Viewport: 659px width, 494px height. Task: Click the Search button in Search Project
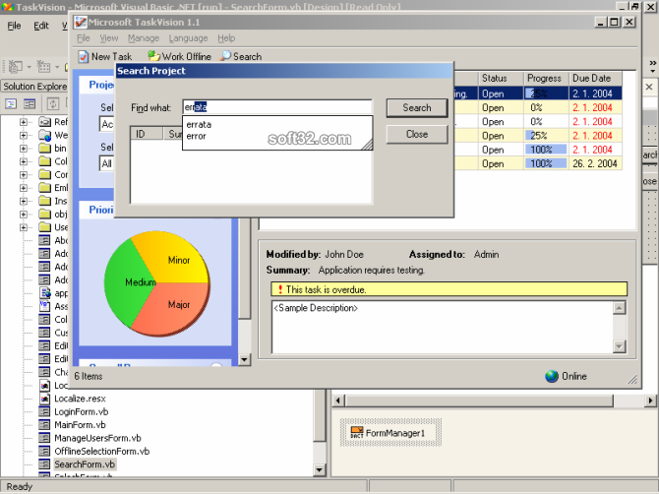417,107
